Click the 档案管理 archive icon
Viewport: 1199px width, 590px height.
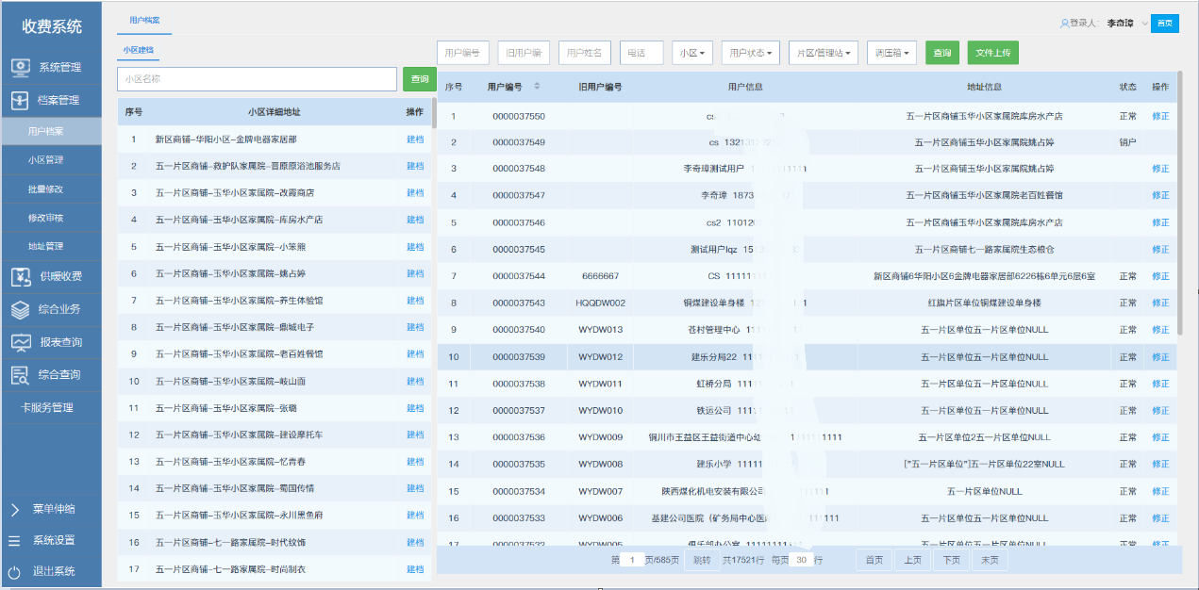coord(20,100)
